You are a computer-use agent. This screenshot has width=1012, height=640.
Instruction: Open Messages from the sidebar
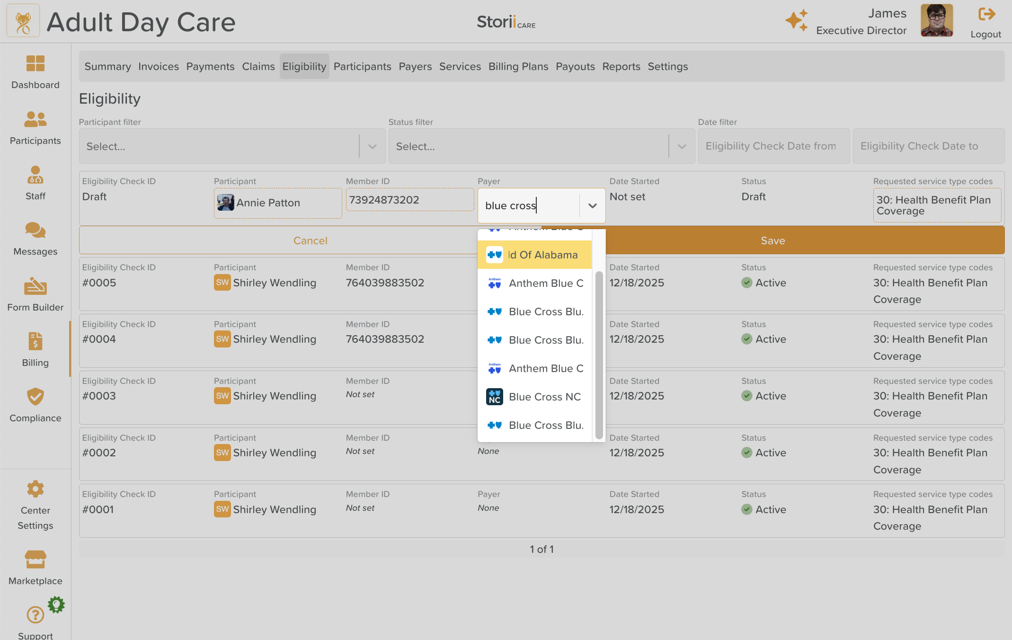[35, 231]
